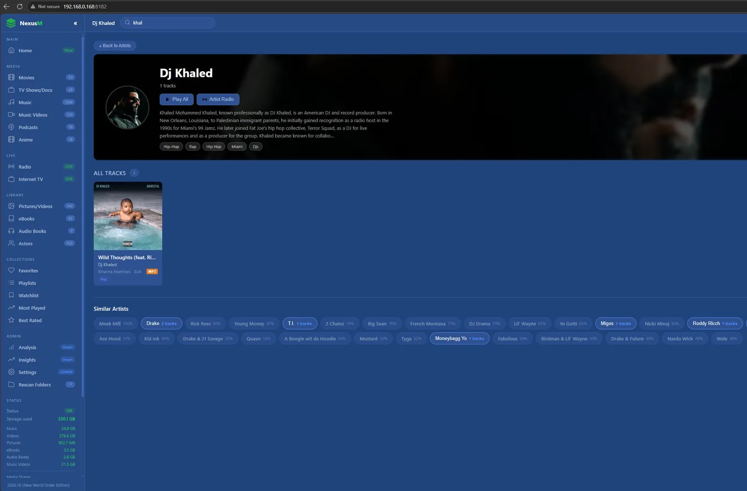Open the Playlists menu item
The image size is (747, 491).
pyautogui.click(x=42, y=283)
